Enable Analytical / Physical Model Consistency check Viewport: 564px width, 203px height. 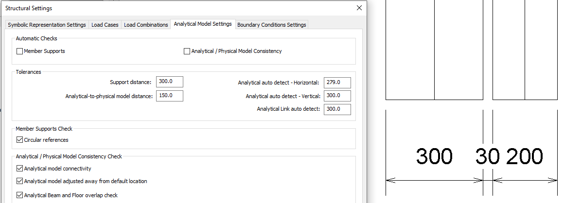tap(187, 51)
